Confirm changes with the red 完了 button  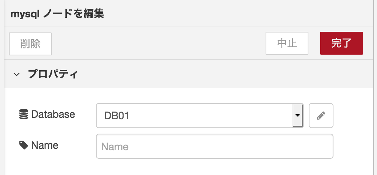(x=342, y=43)
